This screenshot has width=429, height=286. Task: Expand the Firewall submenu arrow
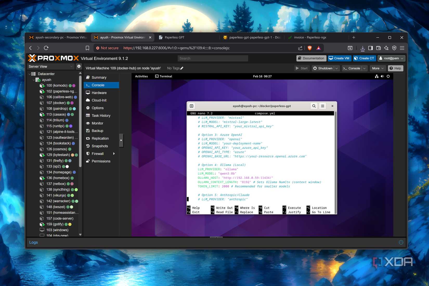click(x=114, y=154)
